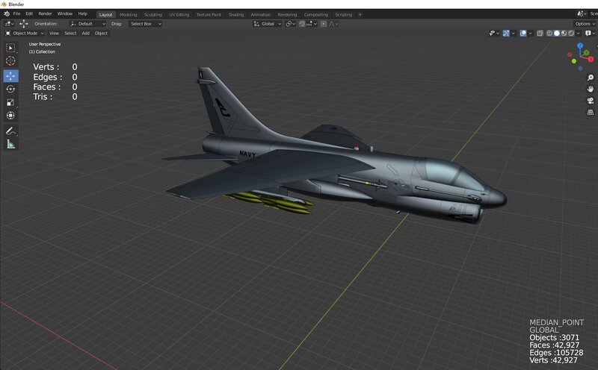Screen dimensions: 598x370
Task: Click the zoom magnifier viewport icon
Action: tap(590, 78)
